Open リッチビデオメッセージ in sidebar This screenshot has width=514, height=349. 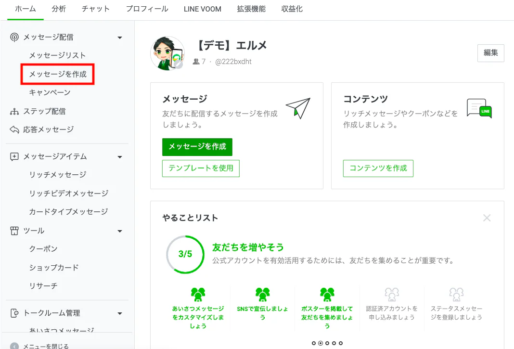68,193
